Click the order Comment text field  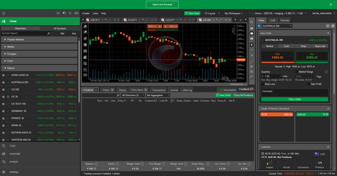(x=295, y=92)
